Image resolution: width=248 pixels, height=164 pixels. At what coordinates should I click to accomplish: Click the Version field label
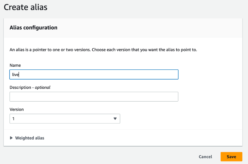click(17, 109)
